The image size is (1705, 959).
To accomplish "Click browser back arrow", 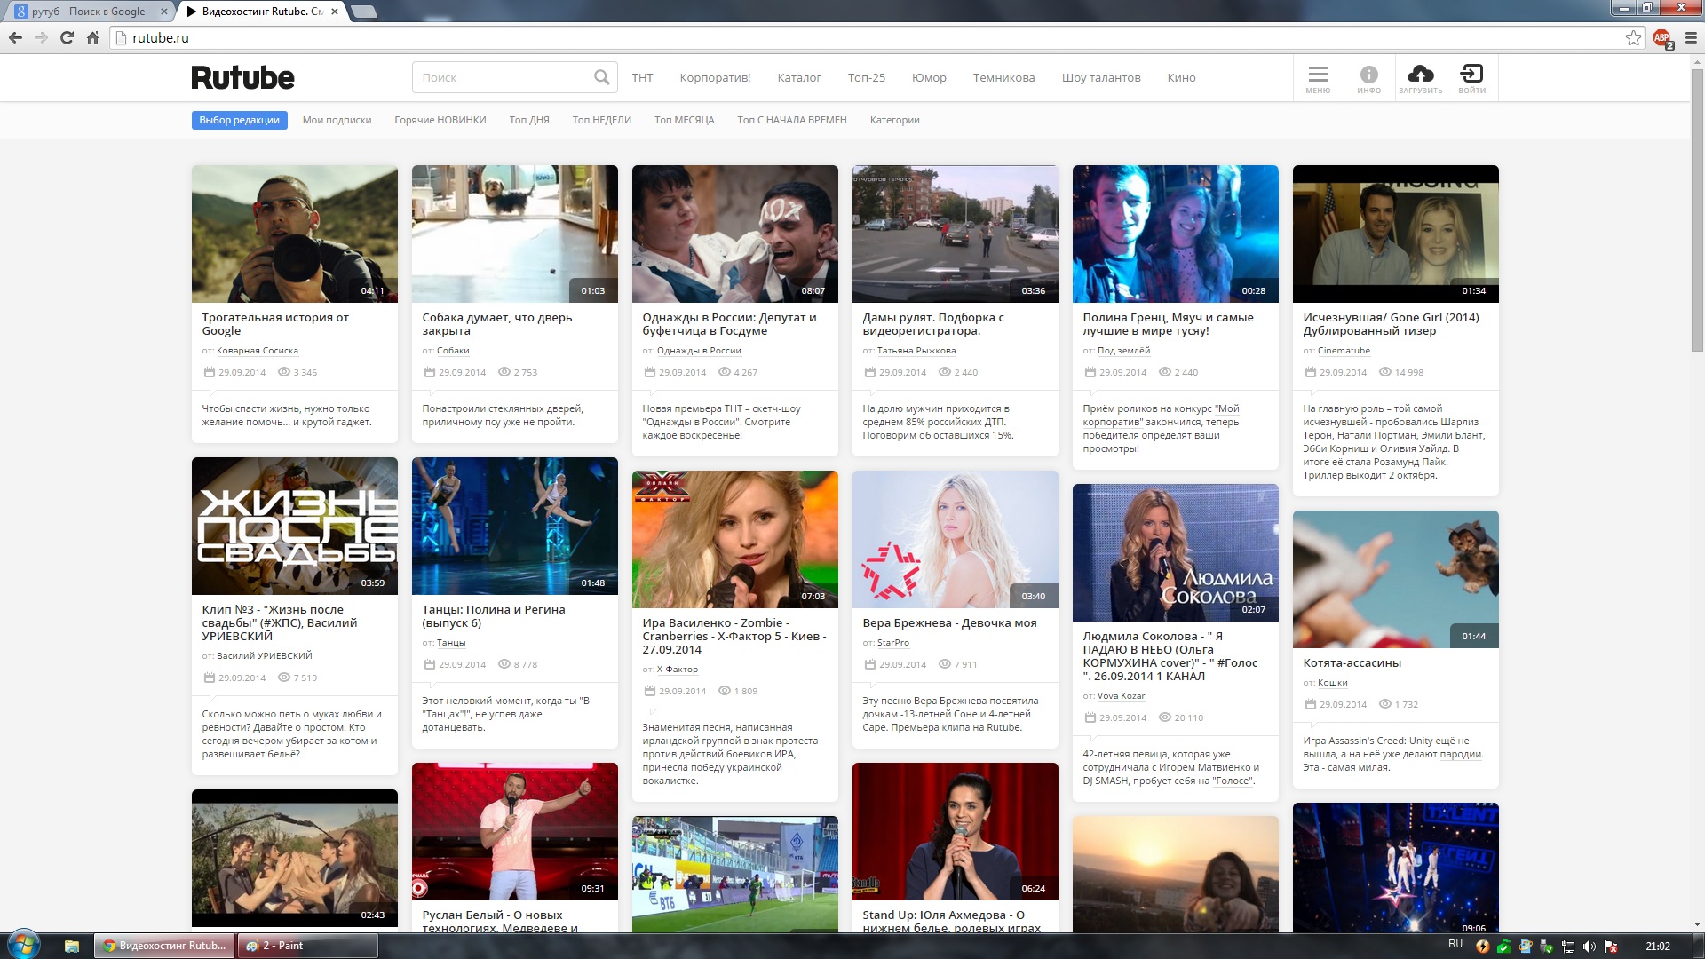I will click(x=15, y=37).
